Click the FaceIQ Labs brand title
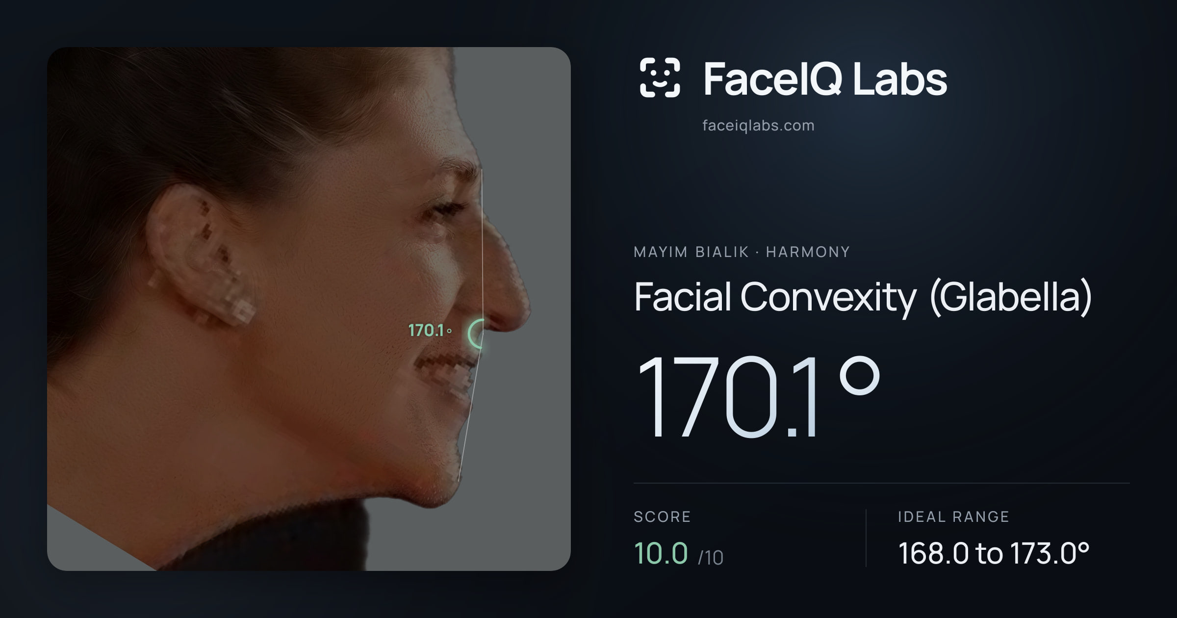This screenshot has width=1177, height=618. click(x=825, y=78)
